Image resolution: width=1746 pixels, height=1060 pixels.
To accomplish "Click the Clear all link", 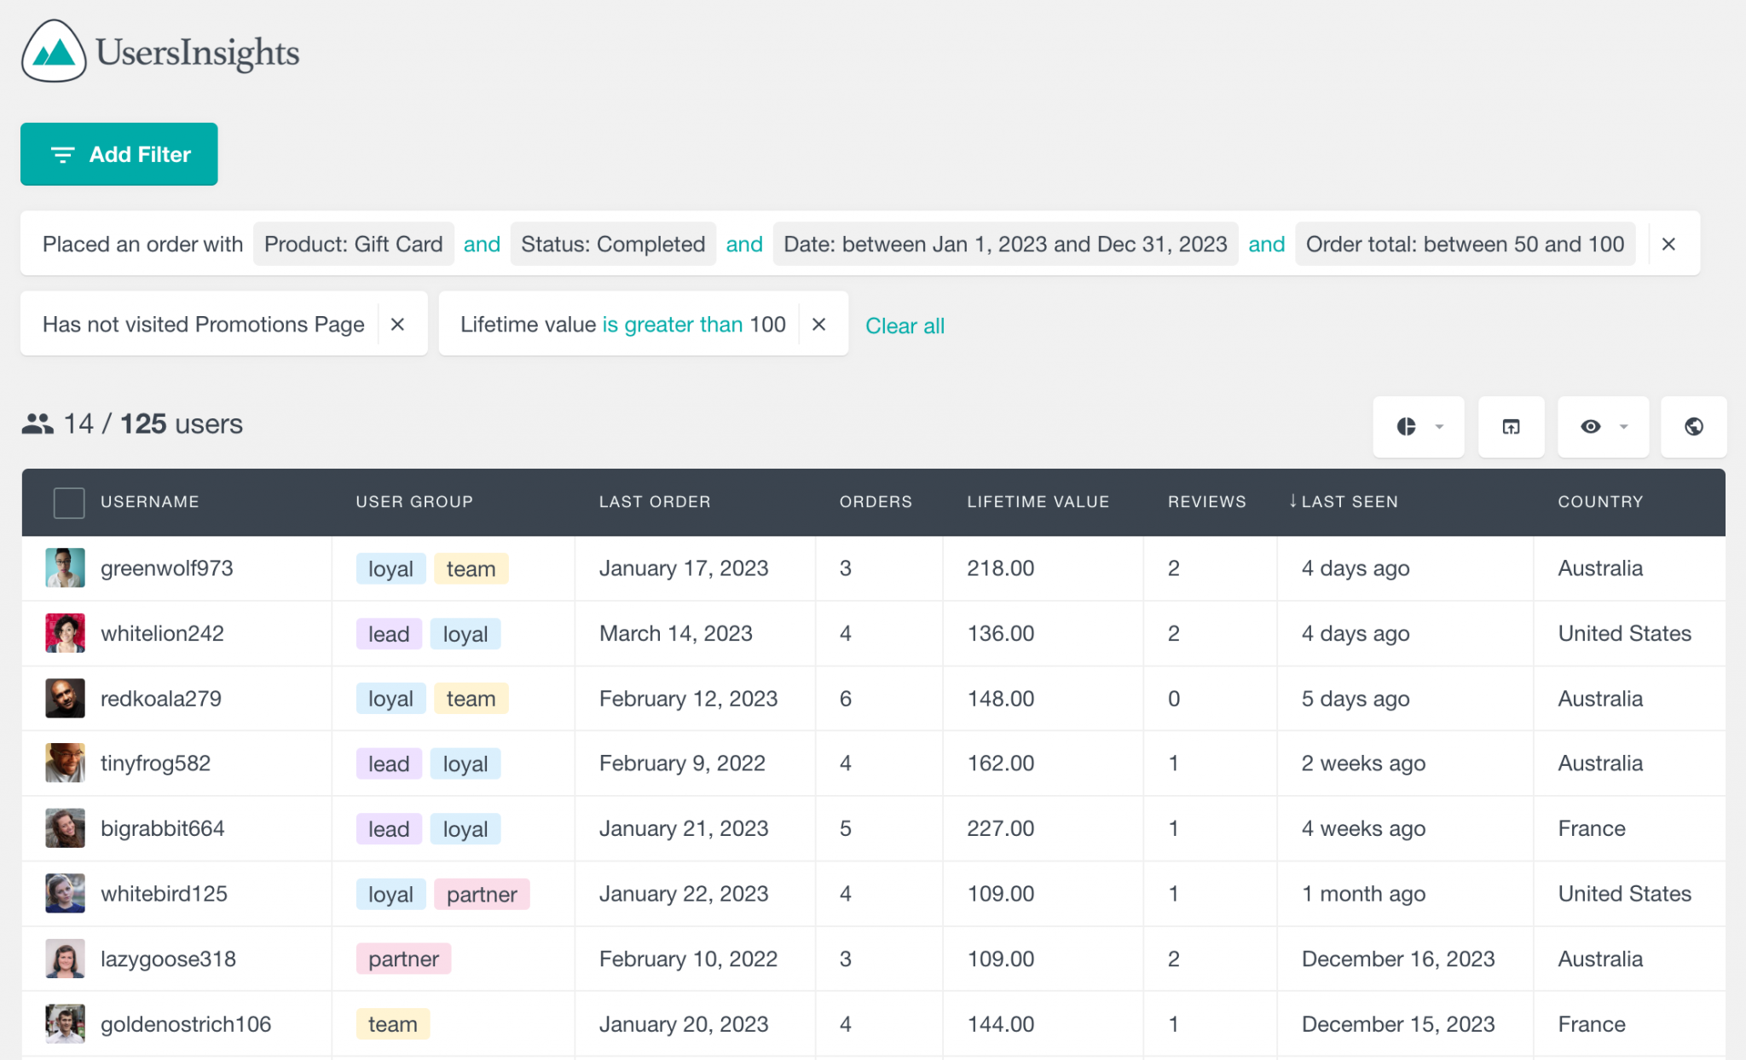I will click(x=905, y=325).
